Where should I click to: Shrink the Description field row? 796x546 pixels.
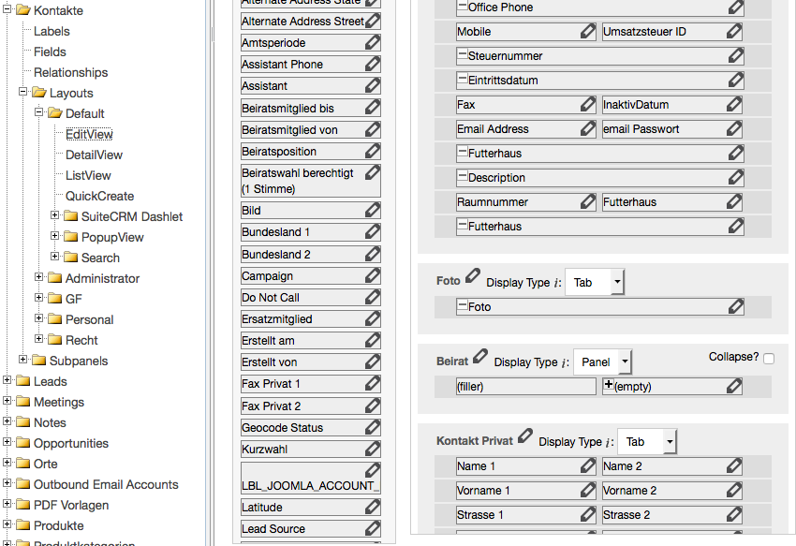click(463, 176)
